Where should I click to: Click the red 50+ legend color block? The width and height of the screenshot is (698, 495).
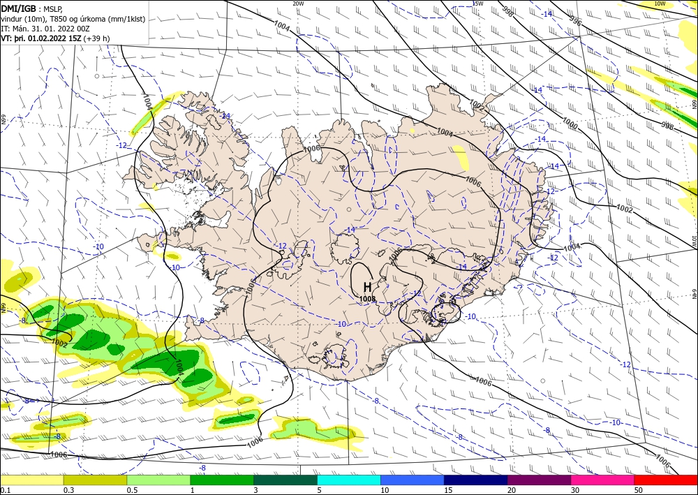pyautogui.click(x=666, y=480)
